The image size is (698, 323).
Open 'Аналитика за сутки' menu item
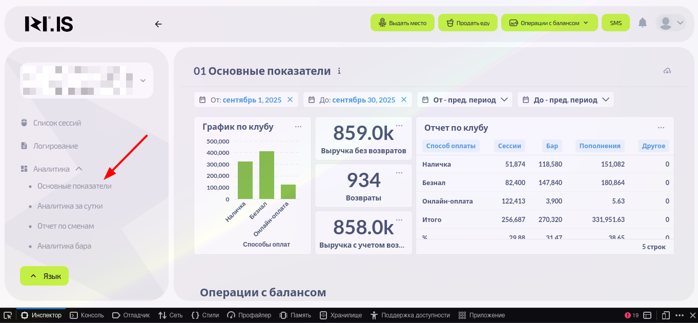[70, 206]
